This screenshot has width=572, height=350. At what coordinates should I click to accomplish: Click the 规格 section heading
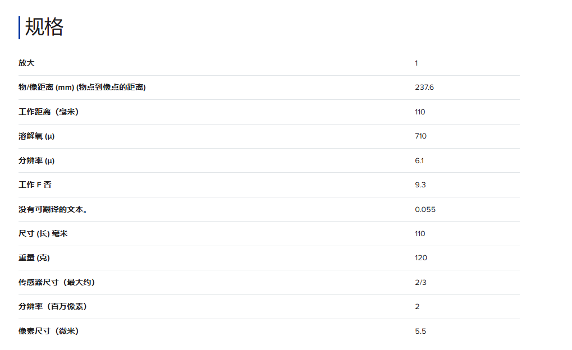[44, 27]
